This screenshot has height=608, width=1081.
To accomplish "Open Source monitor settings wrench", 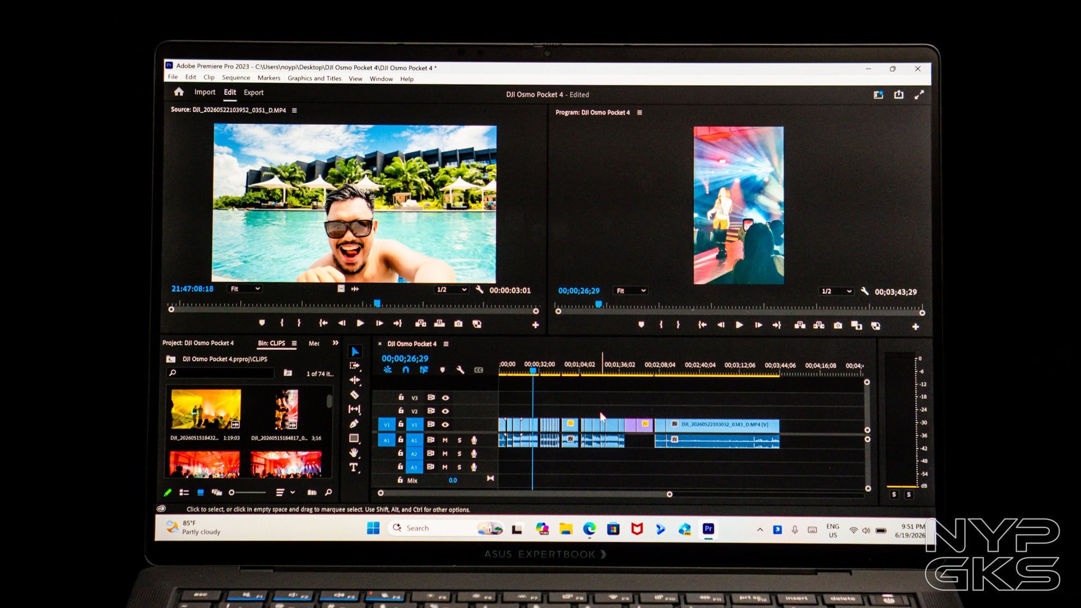I will click(x=479, y=290).
